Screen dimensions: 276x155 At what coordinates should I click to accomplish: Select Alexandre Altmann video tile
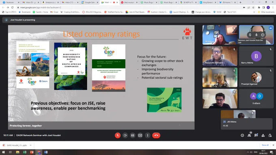click(x=220, y=56)
